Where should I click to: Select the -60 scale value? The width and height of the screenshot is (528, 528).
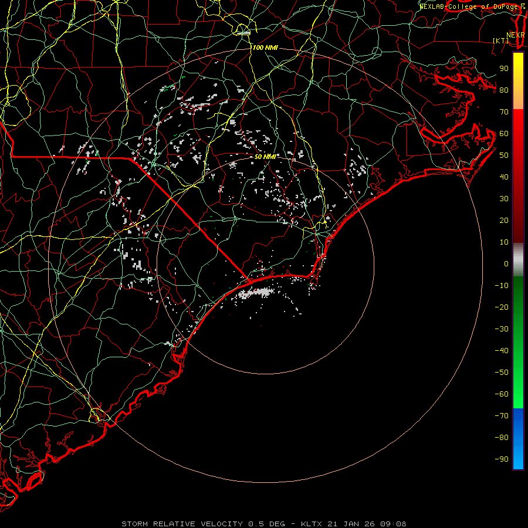(502, 394)
